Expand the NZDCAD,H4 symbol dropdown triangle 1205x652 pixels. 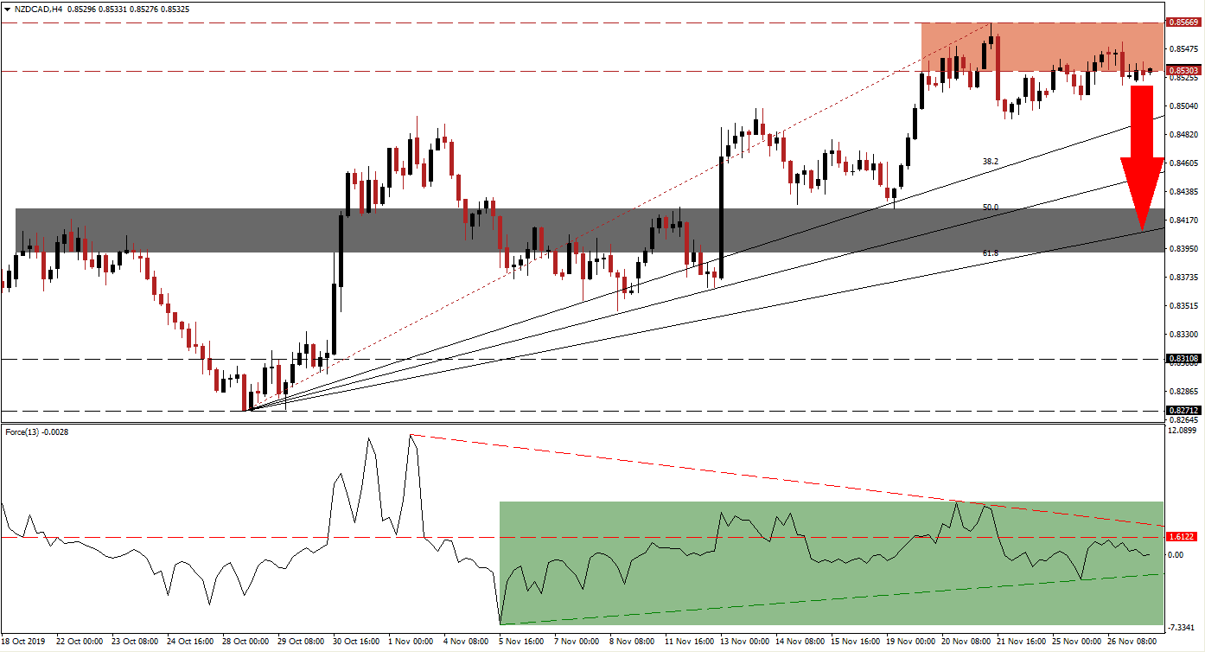(9, 7)
